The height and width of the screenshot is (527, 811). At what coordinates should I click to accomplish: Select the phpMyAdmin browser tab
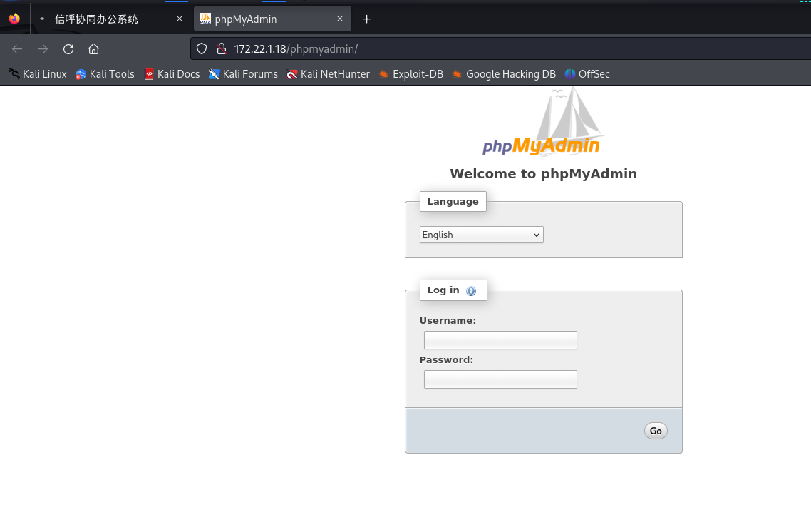coord(272,19)
